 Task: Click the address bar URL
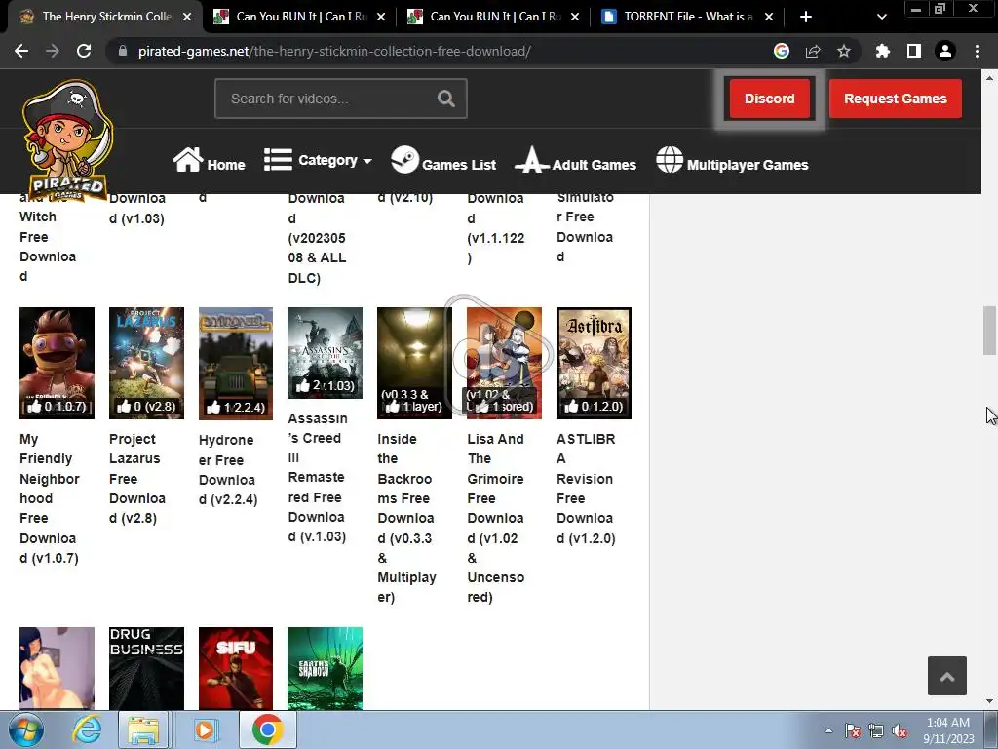click(335, 51)
